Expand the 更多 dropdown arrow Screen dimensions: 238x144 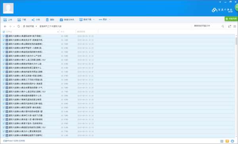[110, 19]
